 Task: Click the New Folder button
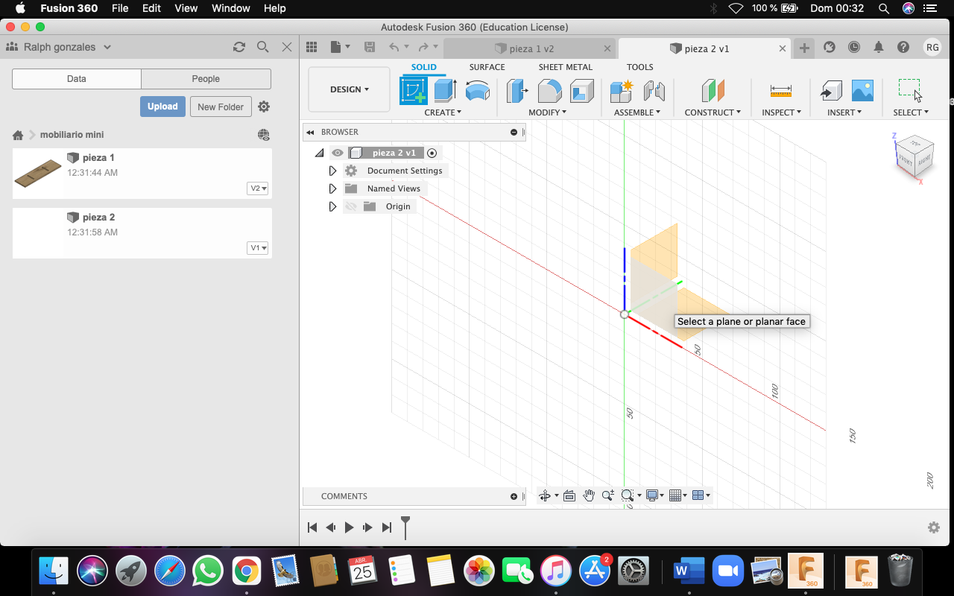221,107
